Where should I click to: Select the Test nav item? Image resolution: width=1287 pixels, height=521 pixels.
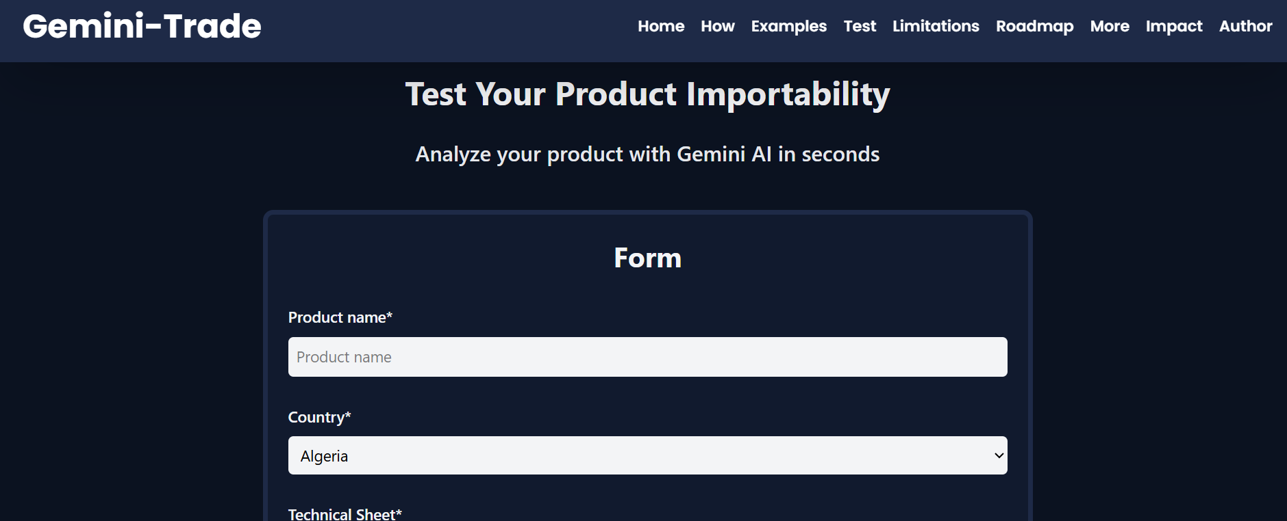(x=860, y=26)
